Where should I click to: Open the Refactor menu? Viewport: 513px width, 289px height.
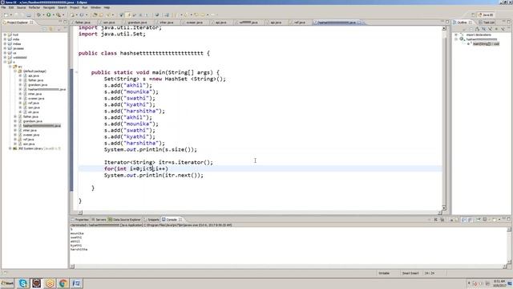coord(34,7)
